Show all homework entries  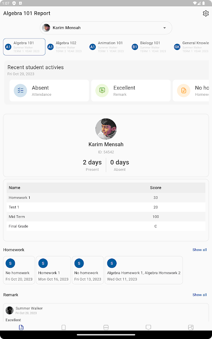(x=199, y=250)
